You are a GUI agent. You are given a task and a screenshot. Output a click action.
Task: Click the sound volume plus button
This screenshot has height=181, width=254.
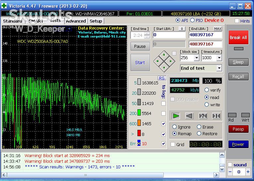point(248,172)
